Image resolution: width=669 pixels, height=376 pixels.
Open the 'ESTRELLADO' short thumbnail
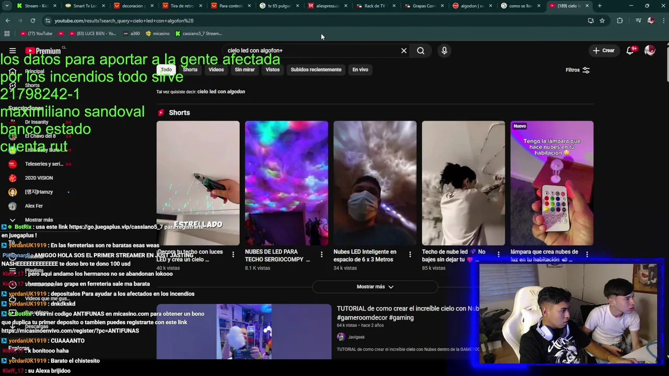click(198, 183)
